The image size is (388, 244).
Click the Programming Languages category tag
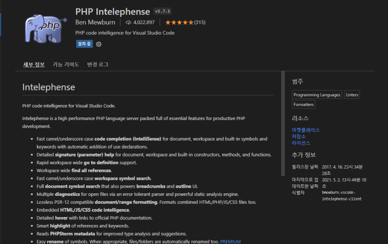click(x=317, y=95)
